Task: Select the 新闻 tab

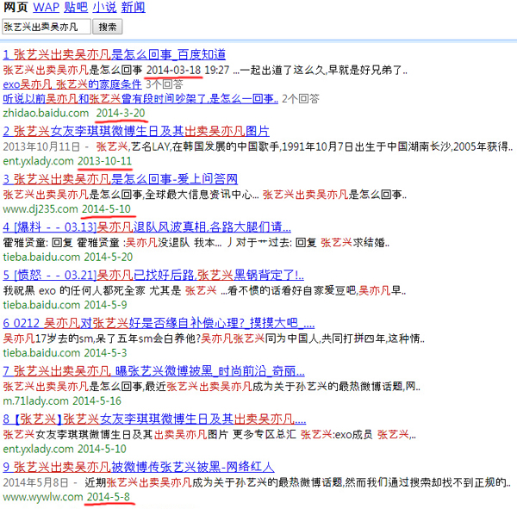Action: pos(133,8)
